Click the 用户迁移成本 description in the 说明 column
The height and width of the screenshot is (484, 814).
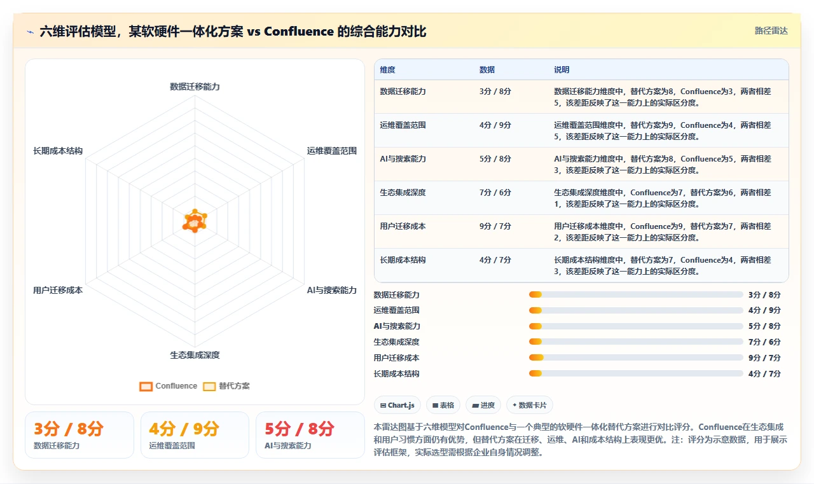(663, 232)
